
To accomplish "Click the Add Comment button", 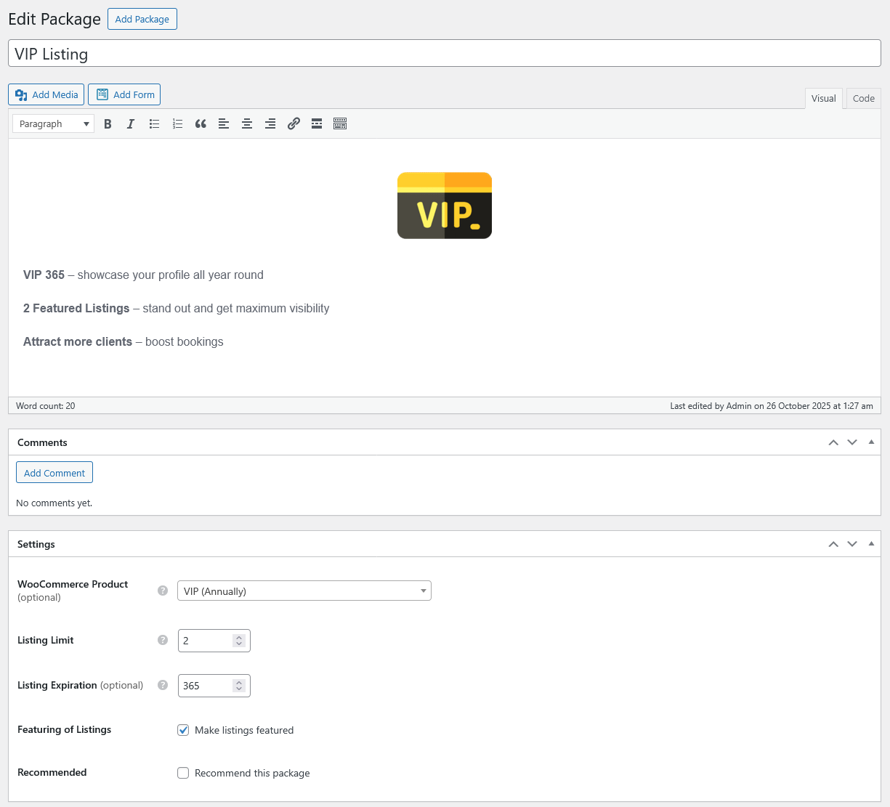I will click(x=54, y=473).
